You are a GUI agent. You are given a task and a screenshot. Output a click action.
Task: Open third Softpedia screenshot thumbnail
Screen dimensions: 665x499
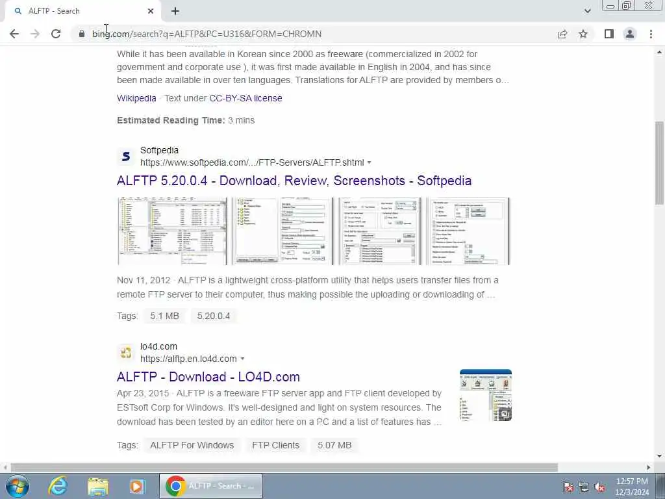point(379,231)
